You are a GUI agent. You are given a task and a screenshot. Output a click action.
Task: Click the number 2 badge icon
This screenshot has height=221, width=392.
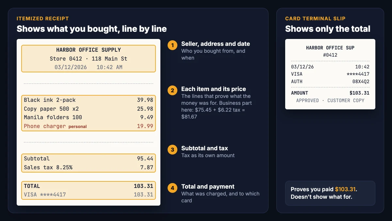[172, 90]
